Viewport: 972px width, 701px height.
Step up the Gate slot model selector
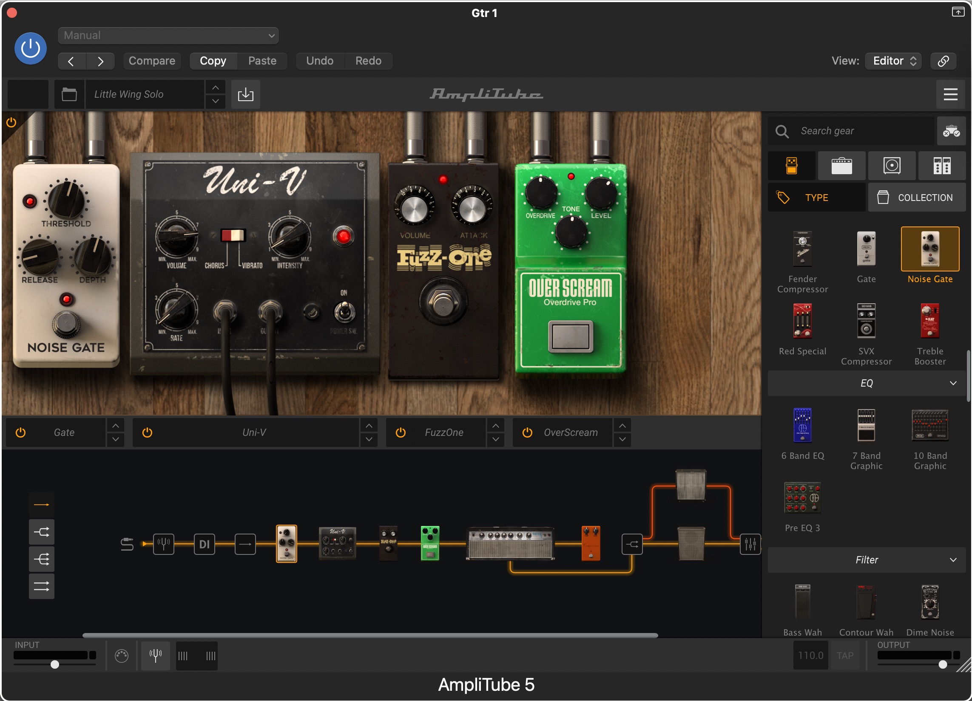pos(116,426)
